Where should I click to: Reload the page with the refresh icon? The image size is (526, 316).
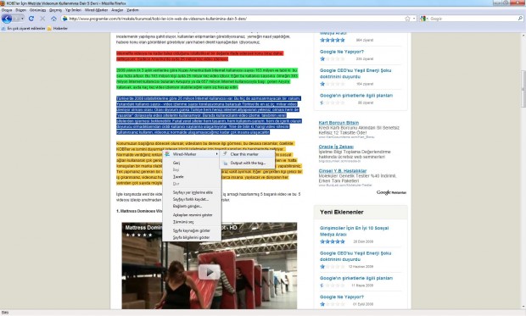(x=31, y=19)
